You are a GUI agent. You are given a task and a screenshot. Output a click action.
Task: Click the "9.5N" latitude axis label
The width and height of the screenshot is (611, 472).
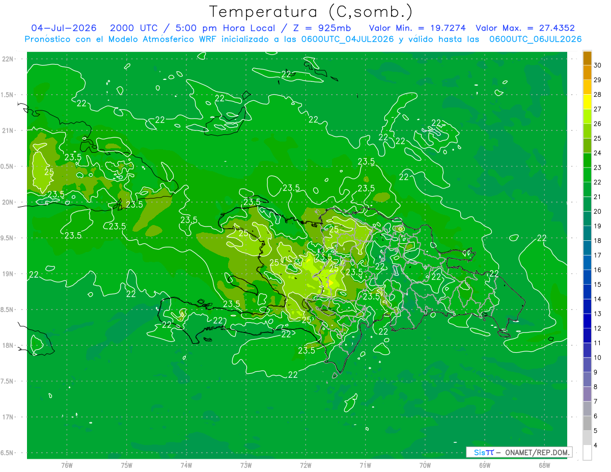8,238
